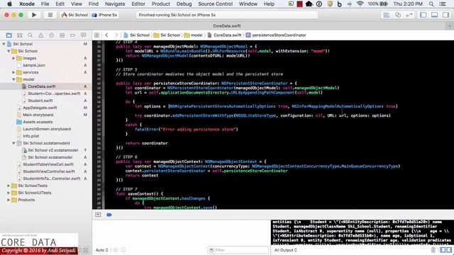The image size is (454, 255).
Task: Open Notification Center list icon
Action: pyautogui.click(x=443, y=4)
